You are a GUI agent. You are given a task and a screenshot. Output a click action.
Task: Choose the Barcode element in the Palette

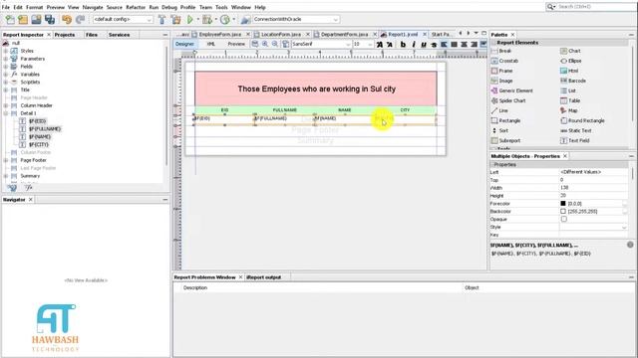pyautogui.click(x=573, y=81)
